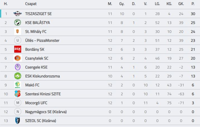Click the purple Csengele KSE crest
Viewport: 200px width, 127px height.
tap(18, 67)
